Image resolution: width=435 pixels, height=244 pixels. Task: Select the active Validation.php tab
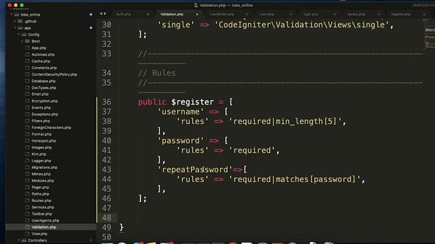(172, 14)
